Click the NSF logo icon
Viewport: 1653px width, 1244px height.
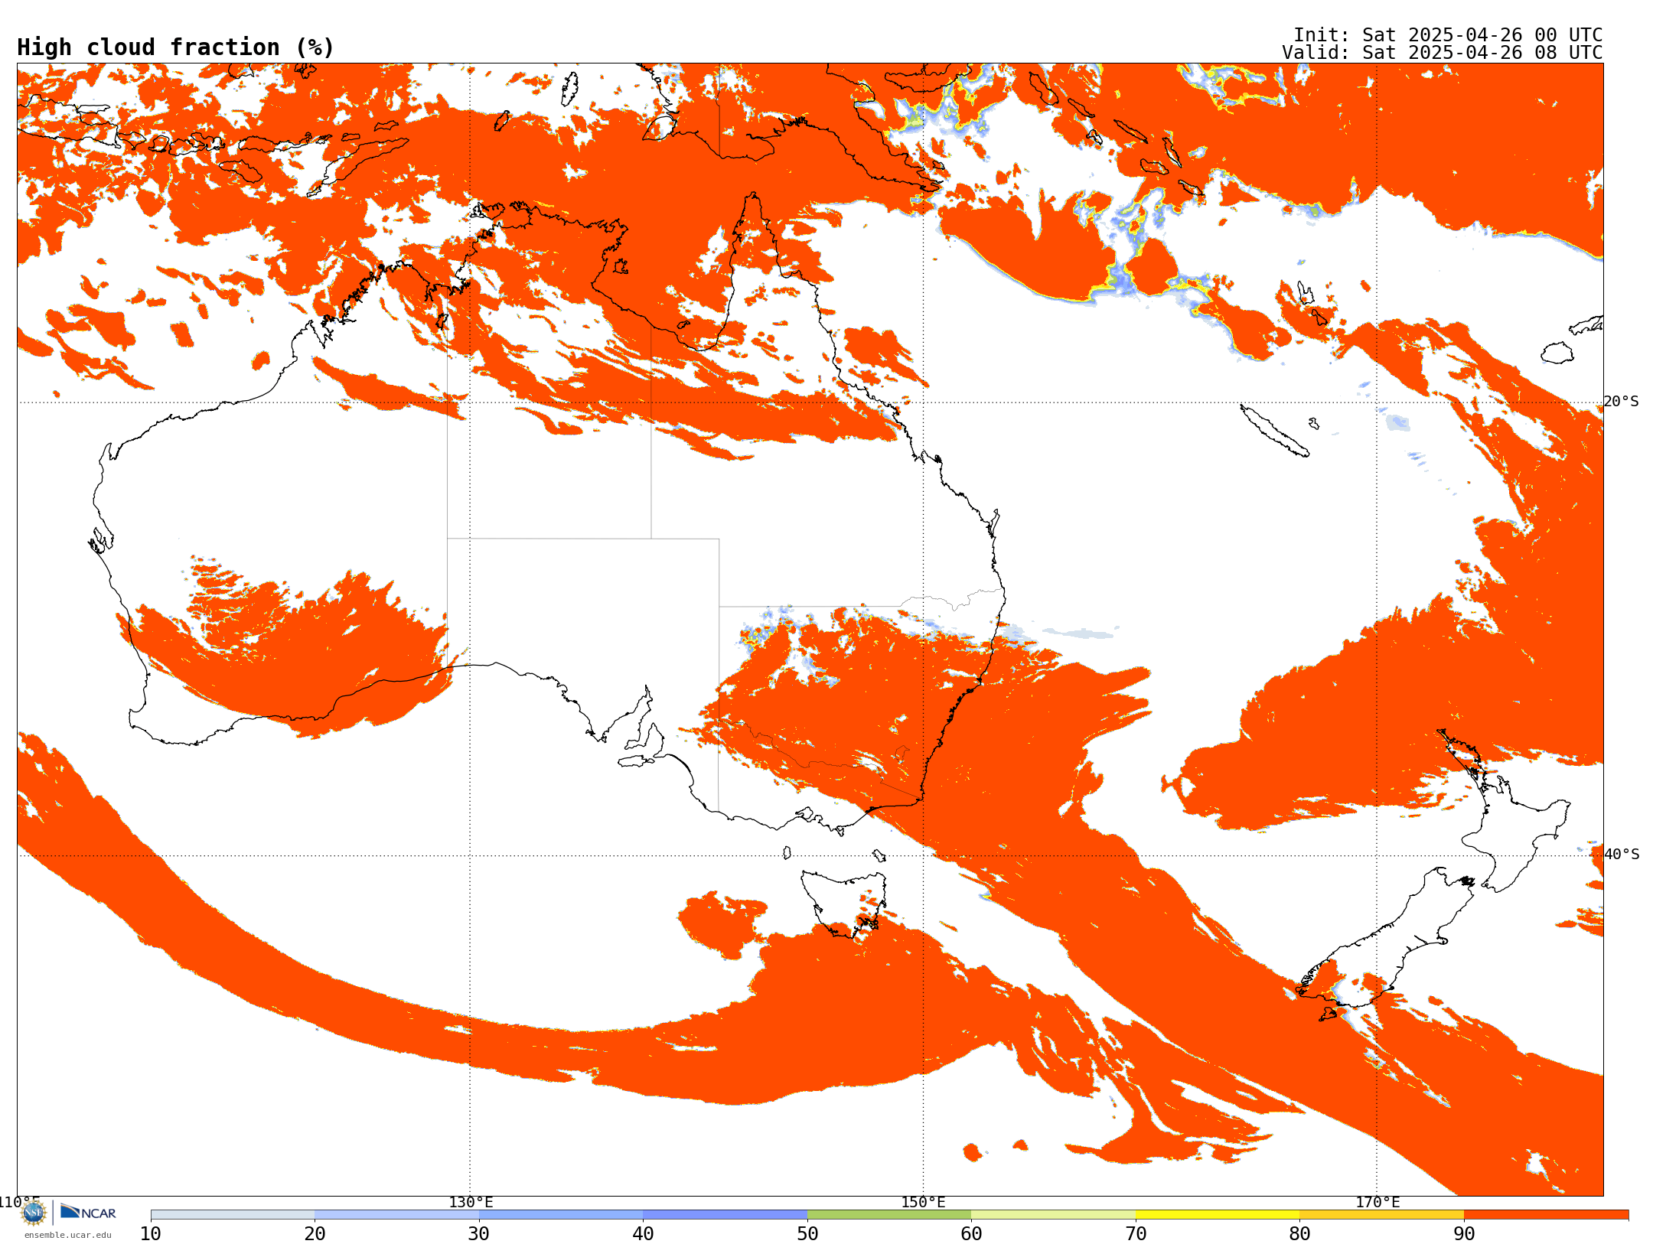[34, 1213]
